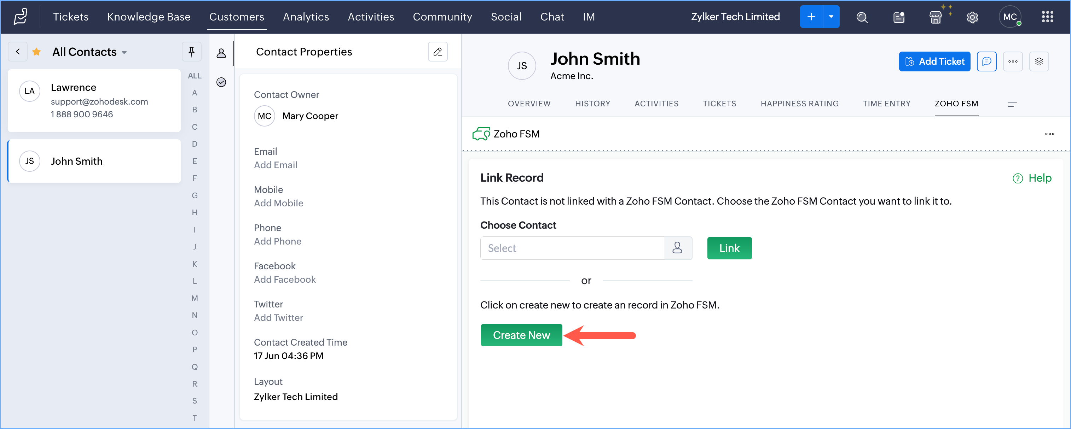Open the apps grid launcher icon
The image size is (1071, 429).
(x=1047, y=17)
